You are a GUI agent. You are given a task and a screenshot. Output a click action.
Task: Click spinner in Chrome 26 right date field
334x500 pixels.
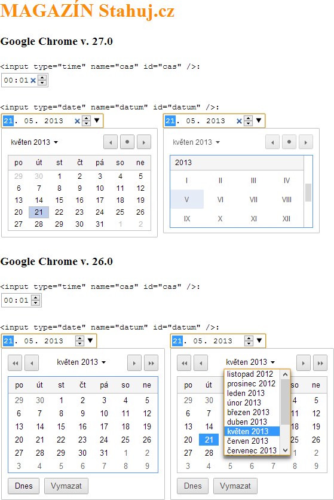click(249, 341)
